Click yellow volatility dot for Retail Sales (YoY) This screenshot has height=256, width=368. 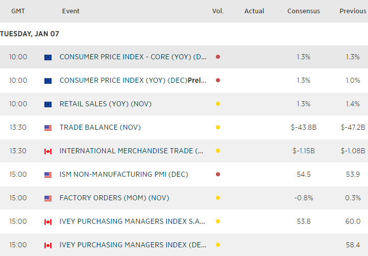(218, 104)
